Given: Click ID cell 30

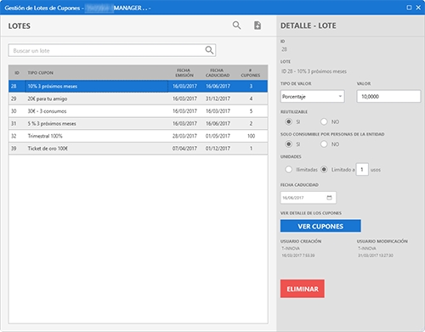Looking at the screenshot, I should pos(14,111).
